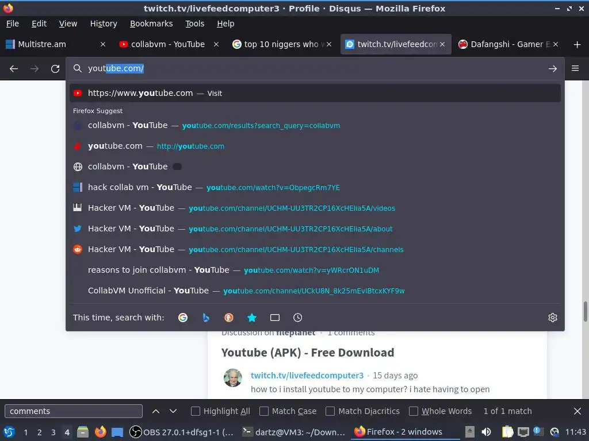Viewport: 589px width, 441px height.
Task: Open the dartz@VM3 terminal taskbar entry
Action: tap(293, 432)
